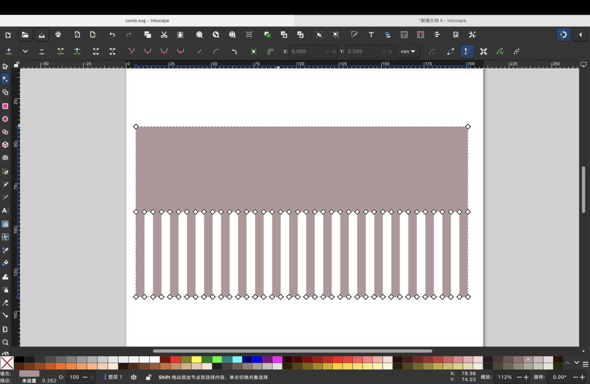Toggle edit clipping path

(500, 51)
